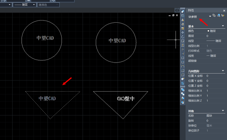Select the Scale tool
The width and height of the screenshot is (227, 140).
[x=183, y=41]
